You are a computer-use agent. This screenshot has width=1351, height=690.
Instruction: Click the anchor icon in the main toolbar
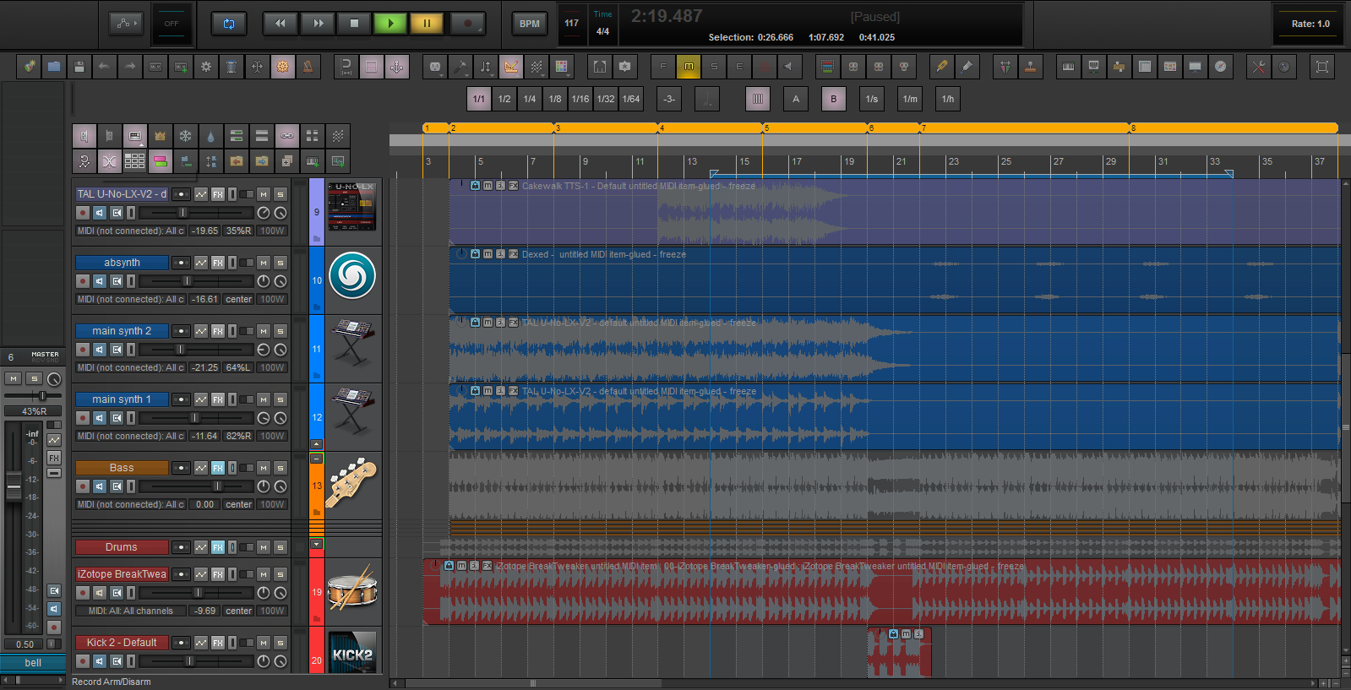click(x=396, y=67)
